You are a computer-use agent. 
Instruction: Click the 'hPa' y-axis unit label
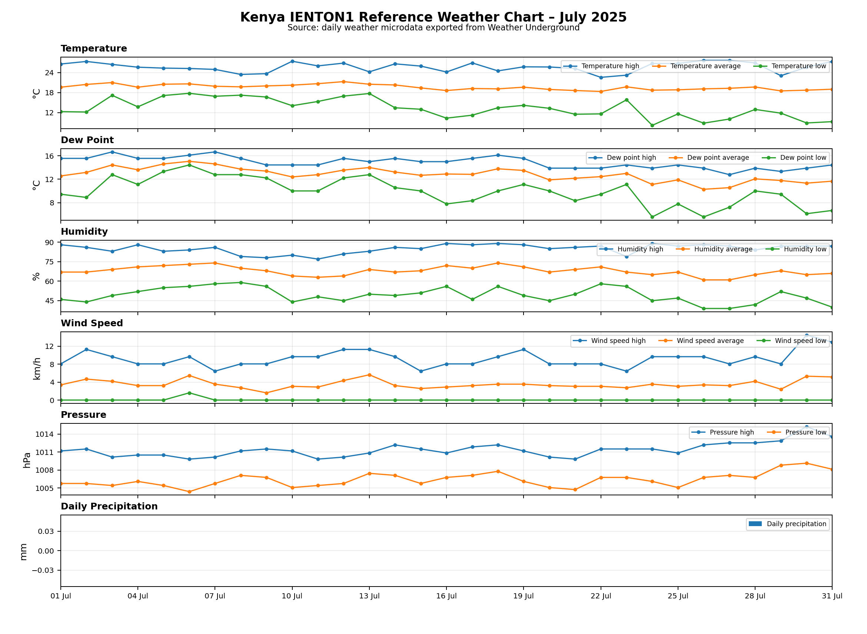pyautogui.click(x=27, y=460)
